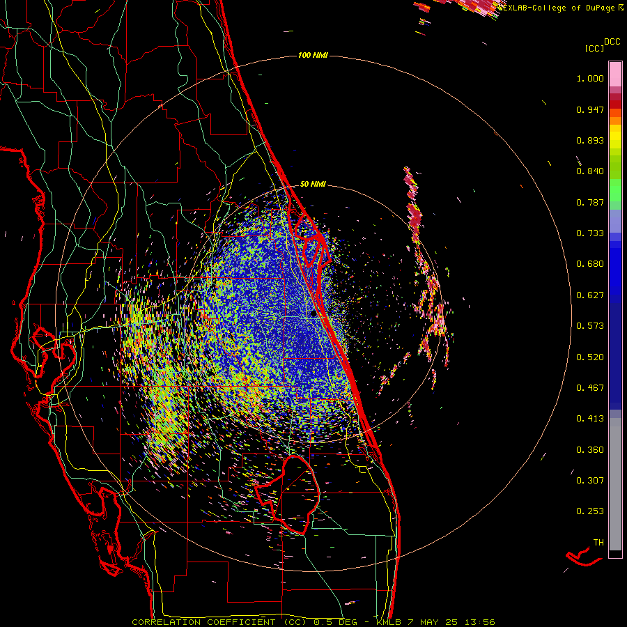Screen dimensions: 627x627
Task: Select the 0.947 scale value
Action: click(590, 109)
